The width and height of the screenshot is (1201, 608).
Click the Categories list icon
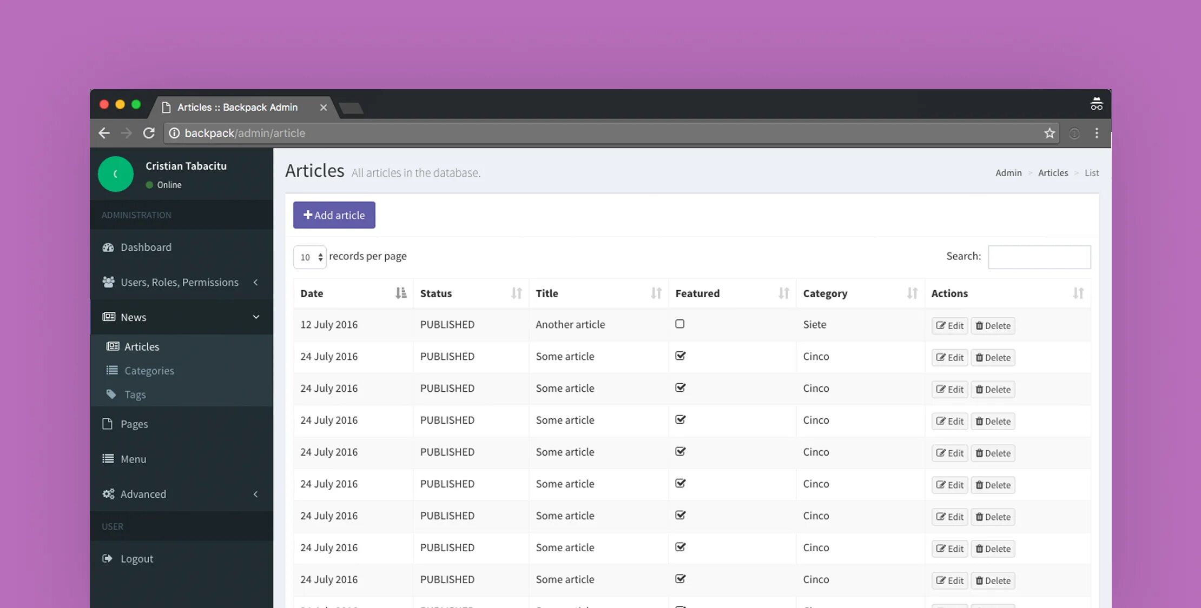point(112,370)
